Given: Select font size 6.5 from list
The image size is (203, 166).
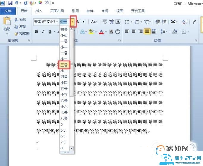Looking at the screenshot, I should (x=63, y=136).
